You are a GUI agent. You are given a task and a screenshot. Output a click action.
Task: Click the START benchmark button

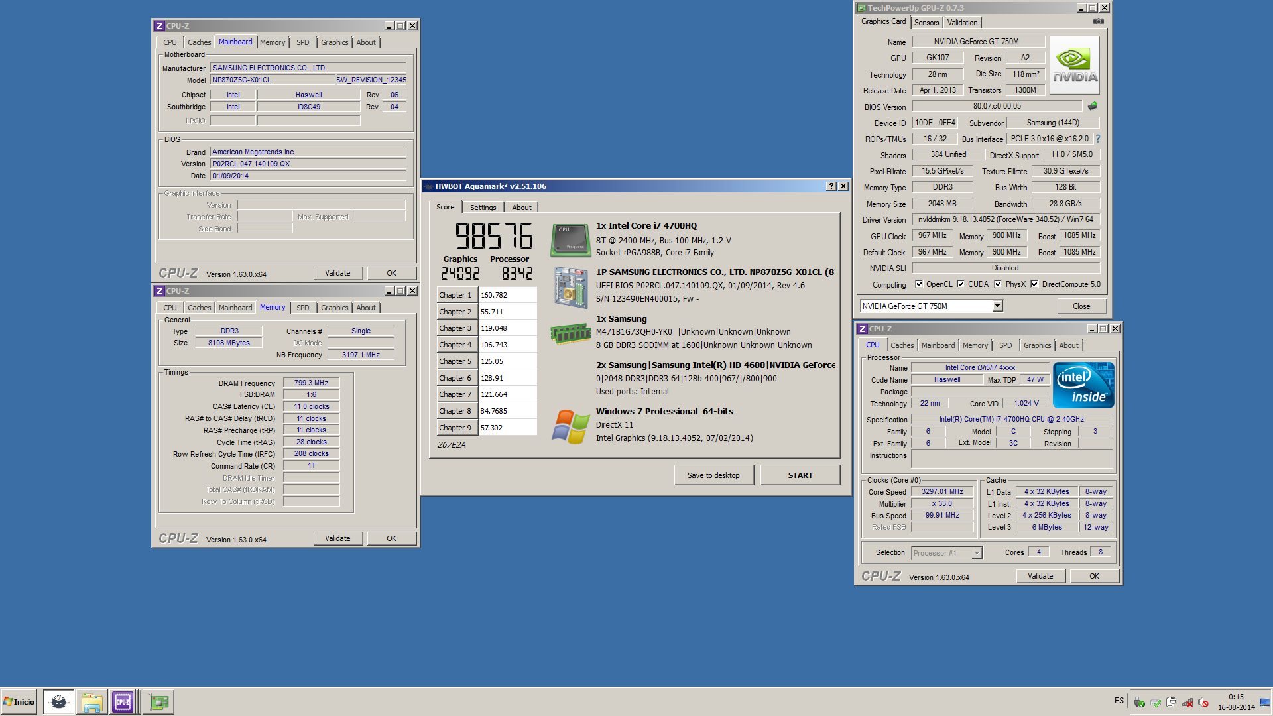click(800, 475)
